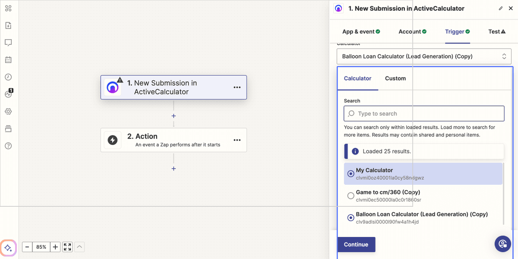Click warning triangle on trigger step
The width and height of the screenshot is (518, 259).
coord(120,79)
